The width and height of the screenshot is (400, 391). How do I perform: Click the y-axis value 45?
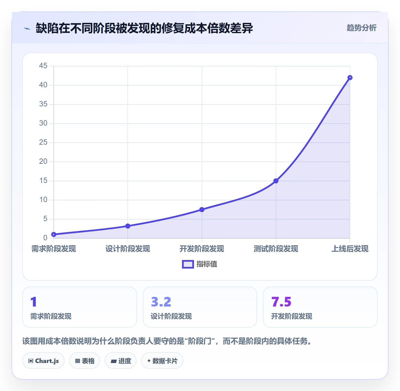coord(43,66)
